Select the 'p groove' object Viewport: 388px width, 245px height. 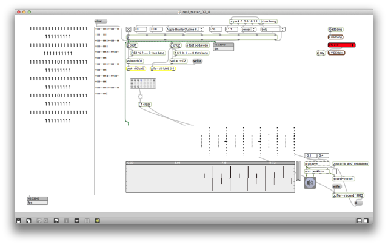coord(317,163)
